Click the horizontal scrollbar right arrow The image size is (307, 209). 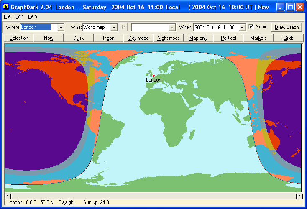299,196
